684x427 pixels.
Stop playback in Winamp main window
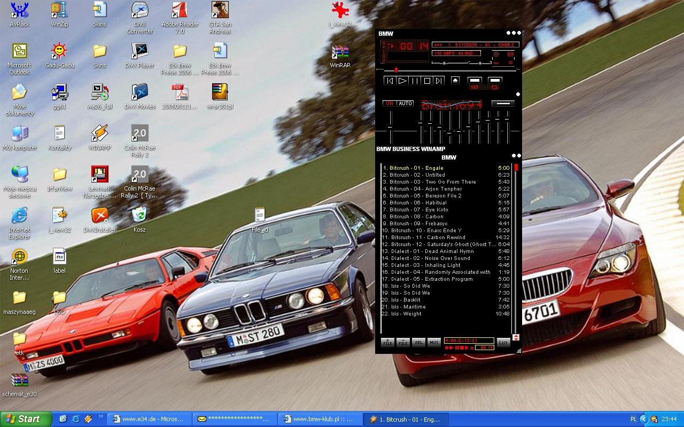pos(426,81)
